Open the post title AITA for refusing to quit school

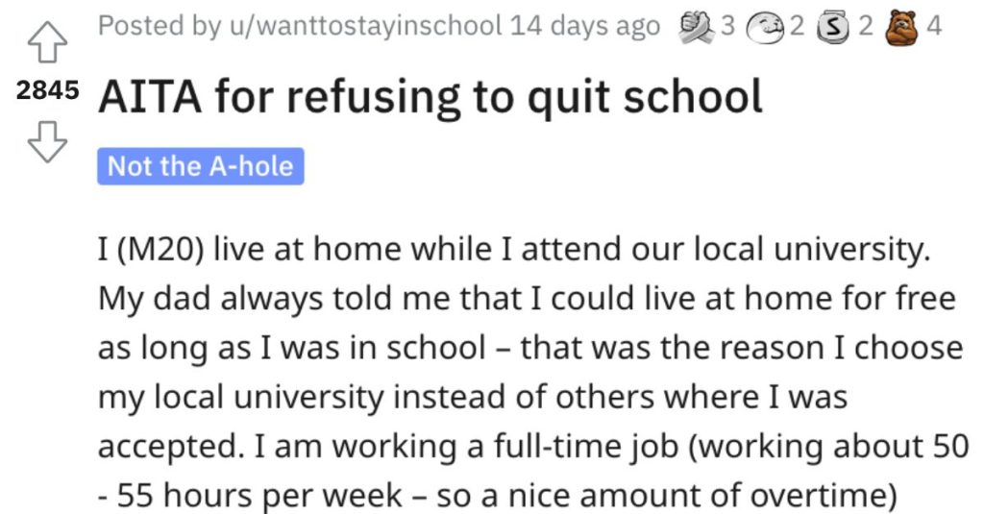click(x=430, y=97)
